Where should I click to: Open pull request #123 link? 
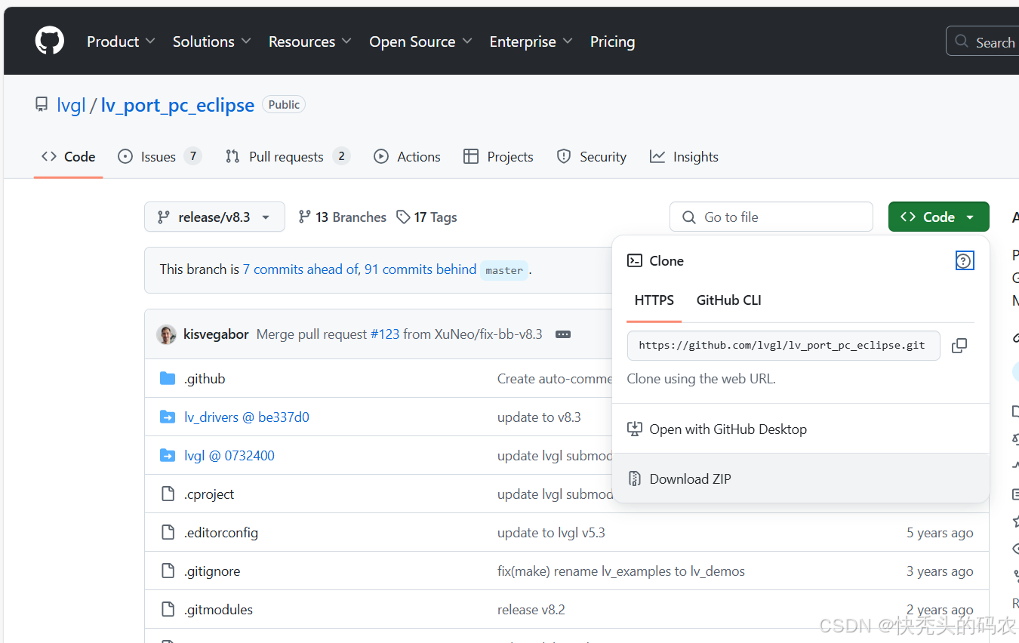pos(385,334)
